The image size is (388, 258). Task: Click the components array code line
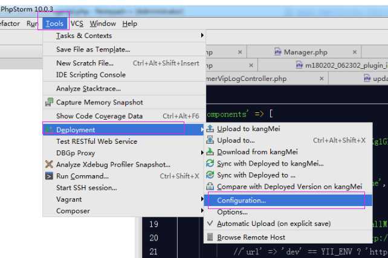pyautogui.click(x=239, y=114)
